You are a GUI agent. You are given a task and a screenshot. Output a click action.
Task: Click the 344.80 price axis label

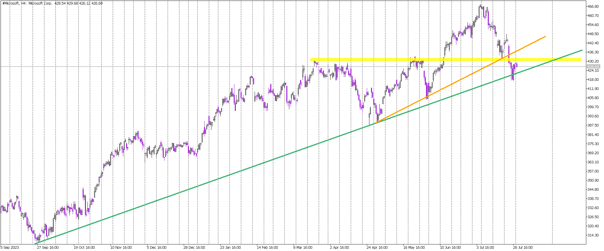[x=593, y=189]
